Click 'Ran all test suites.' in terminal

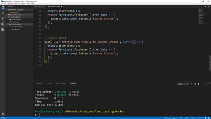point(50,105)
